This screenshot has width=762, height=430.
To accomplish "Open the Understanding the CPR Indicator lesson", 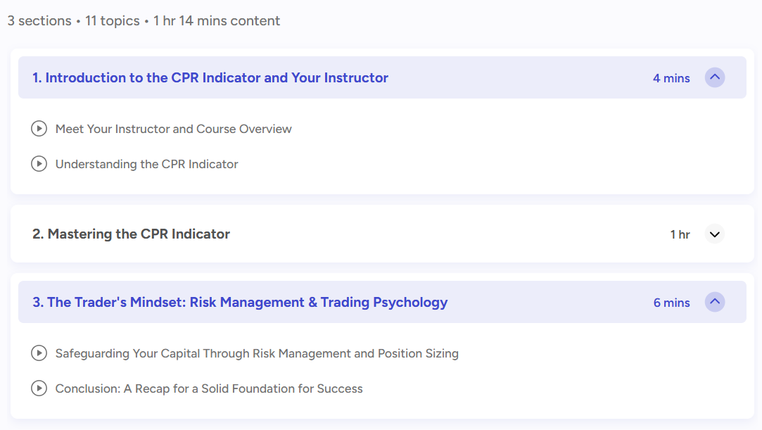I will pos(146,164).
